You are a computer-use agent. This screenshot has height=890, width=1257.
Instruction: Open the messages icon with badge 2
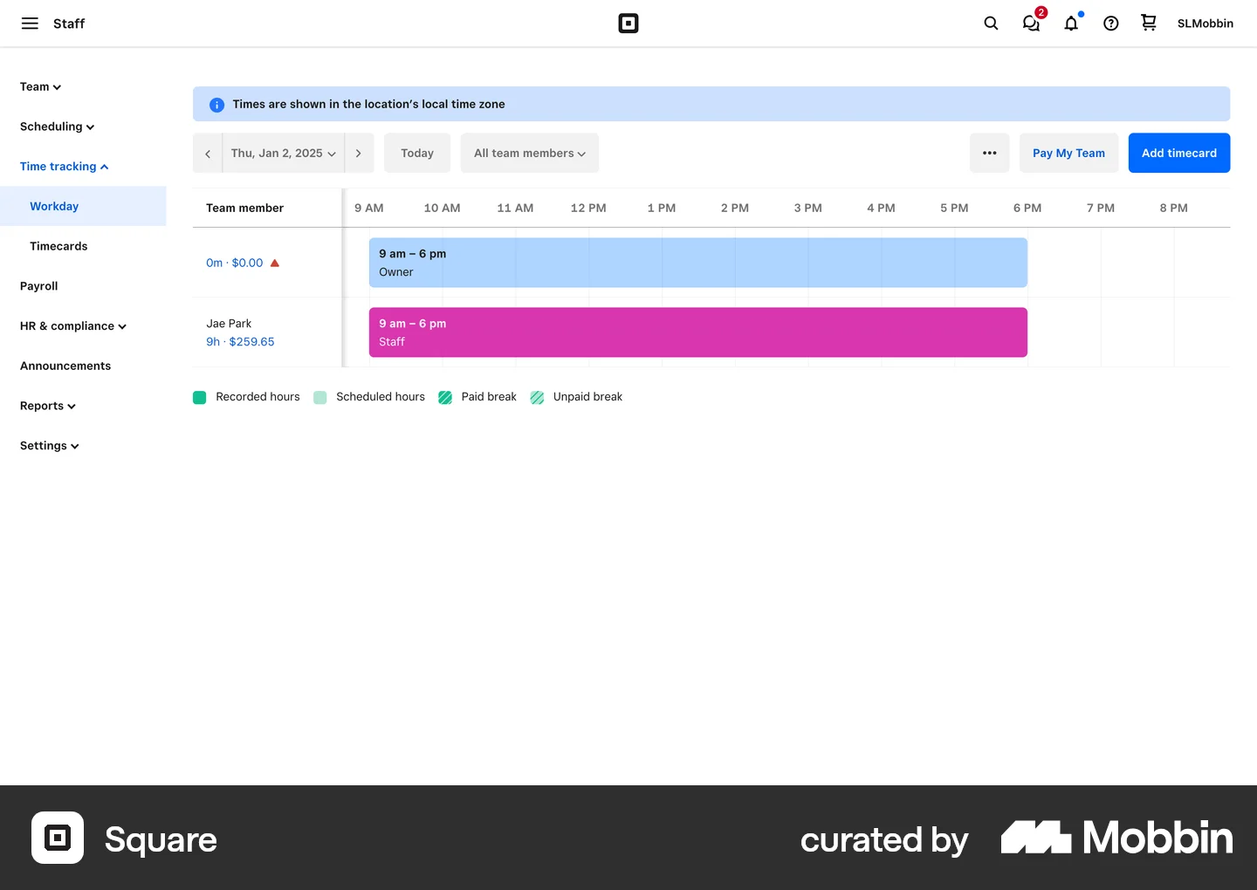[x=1032, y=23]
